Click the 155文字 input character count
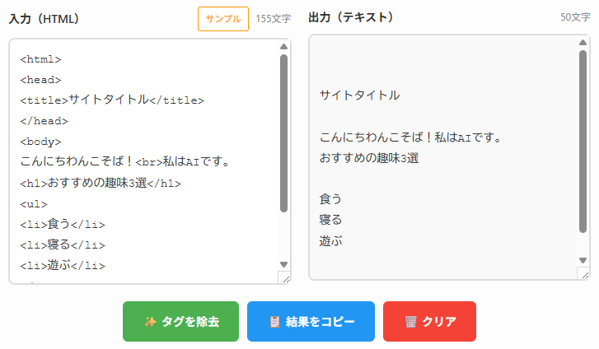The width and height of the screenshot is (599, 349). [x=273, y=18]
